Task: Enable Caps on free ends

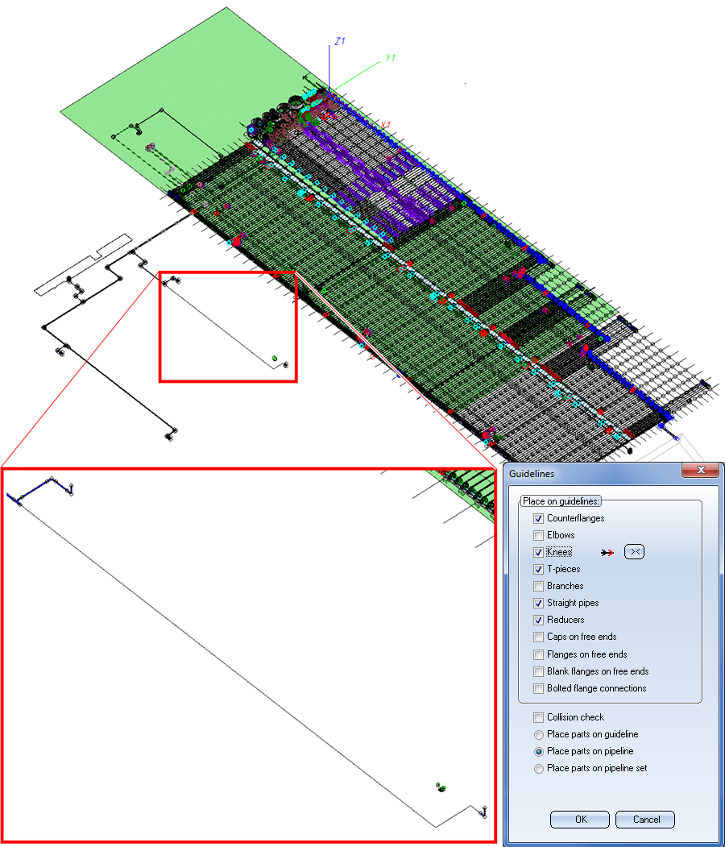Action: pos(538,637)
